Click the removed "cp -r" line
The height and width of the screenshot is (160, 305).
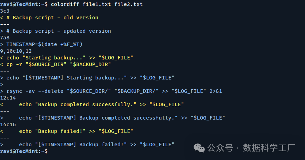click(58, 64)
